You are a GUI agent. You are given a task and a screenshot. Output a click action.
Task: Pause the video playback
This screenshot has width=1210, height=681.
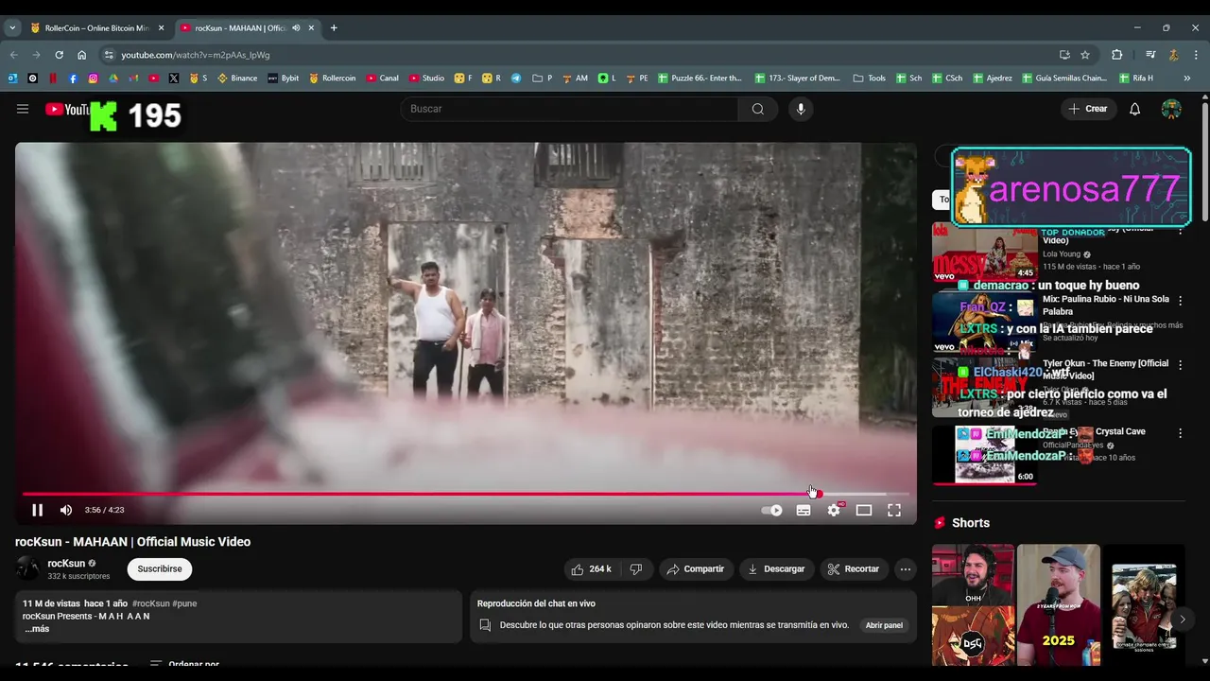[38, 510]
